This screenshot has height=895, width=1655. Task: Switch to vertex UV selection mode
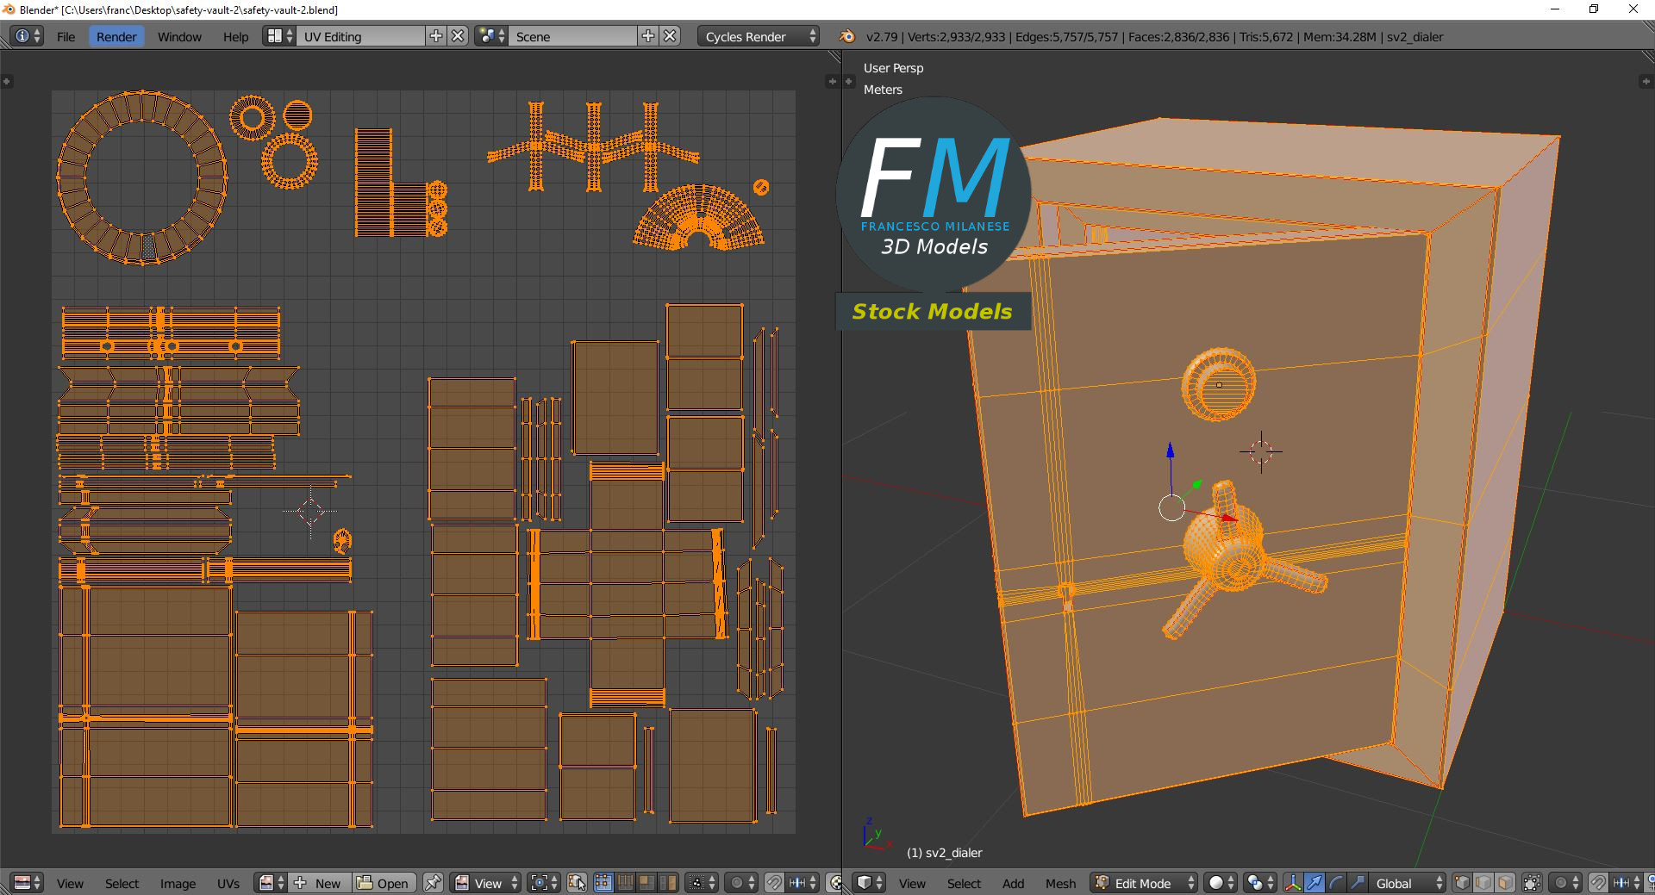(x=603, y=883)
